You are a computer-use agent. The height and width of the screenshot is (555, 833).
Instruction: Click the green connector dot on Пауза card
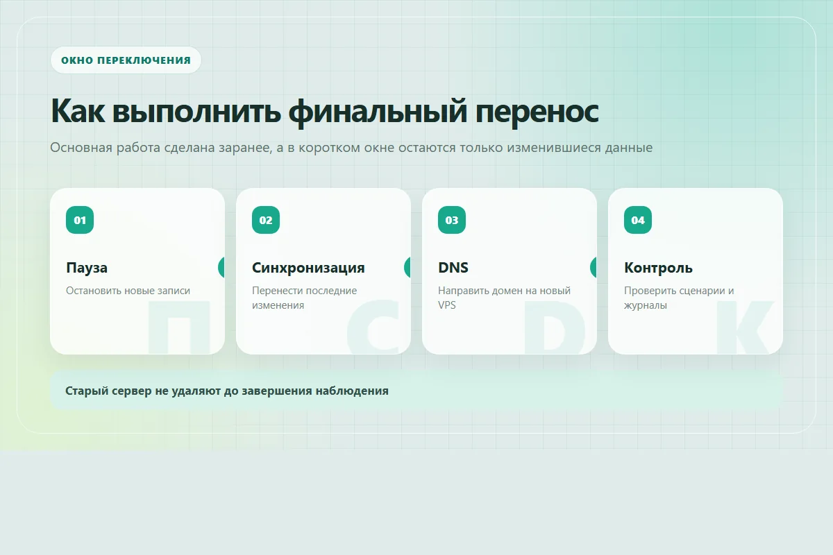pyautogui.click(x=221, y=268)
